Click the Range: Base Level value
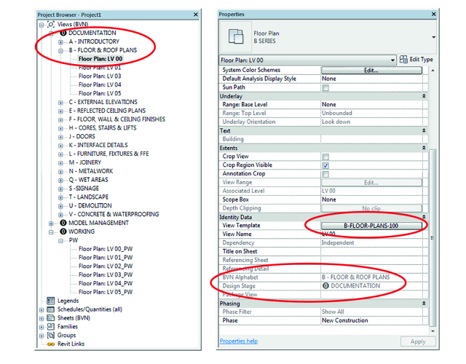The image size is (466, 364). pyautogui.click(x=371, y=105)
